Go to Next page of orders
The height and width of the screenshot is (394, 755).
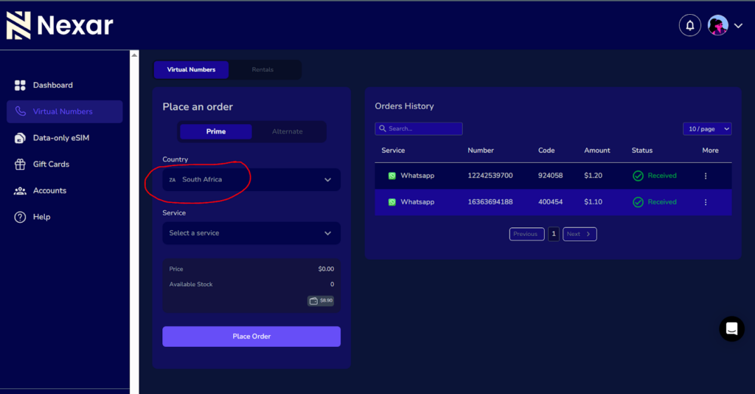[x=580, y=234]
